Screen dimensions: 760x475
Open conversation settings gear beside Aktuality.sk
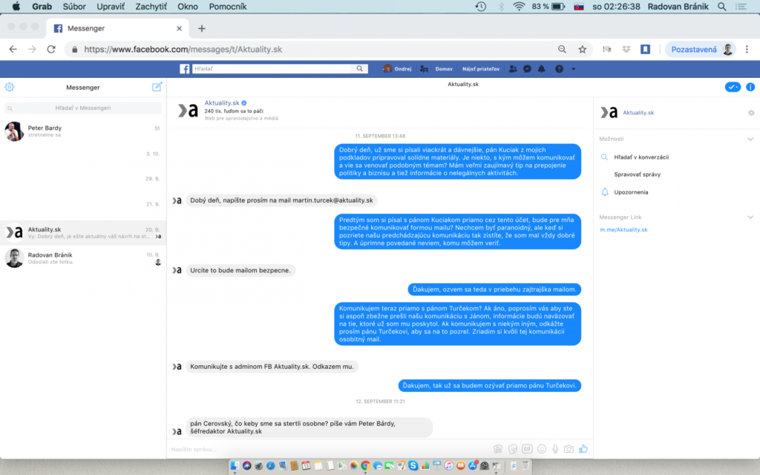point(751,113)
